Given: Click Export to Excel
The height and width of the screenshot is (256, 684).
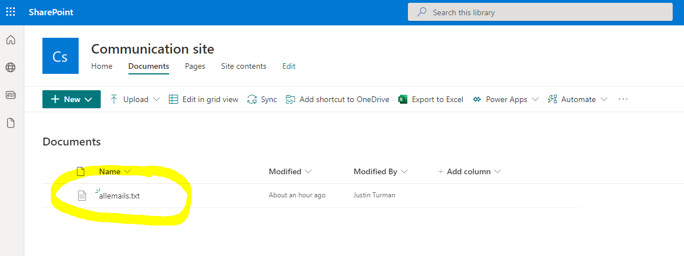Looking at the screenshot, I should tap(431, 99).
